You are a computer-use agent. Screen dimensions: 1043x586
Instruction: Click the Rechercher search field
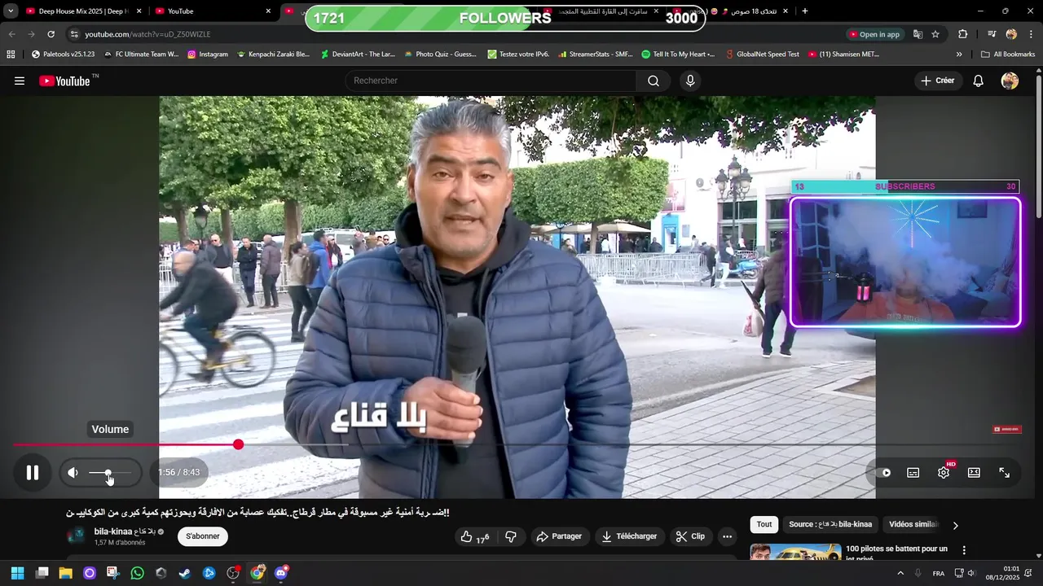[x=491, y=81]
